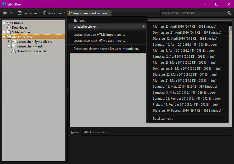Viewport: 234px width, 164px height.
Task: Click Datei wählen... in the submenu
Action: coord(163,119)
